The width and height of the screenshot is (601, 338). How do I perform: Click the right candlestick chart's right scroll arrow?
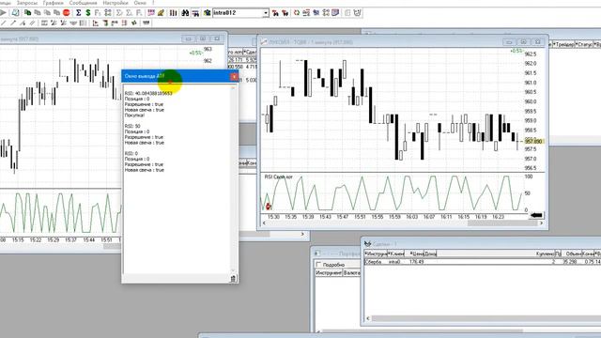pyautogui.click(x=541, y=223)
